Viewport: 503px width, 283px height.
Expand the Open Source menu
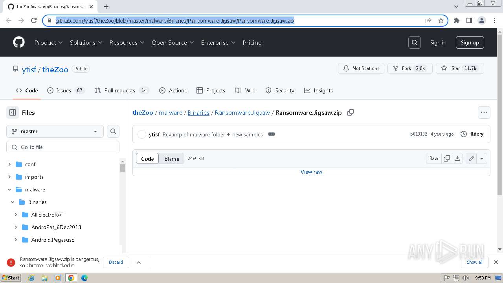173,42
